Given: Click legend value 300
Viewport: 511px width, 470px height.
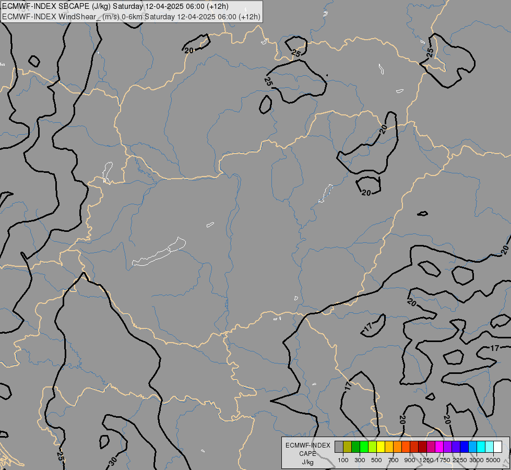Looking at the screenshot, I should coord(360,460).
